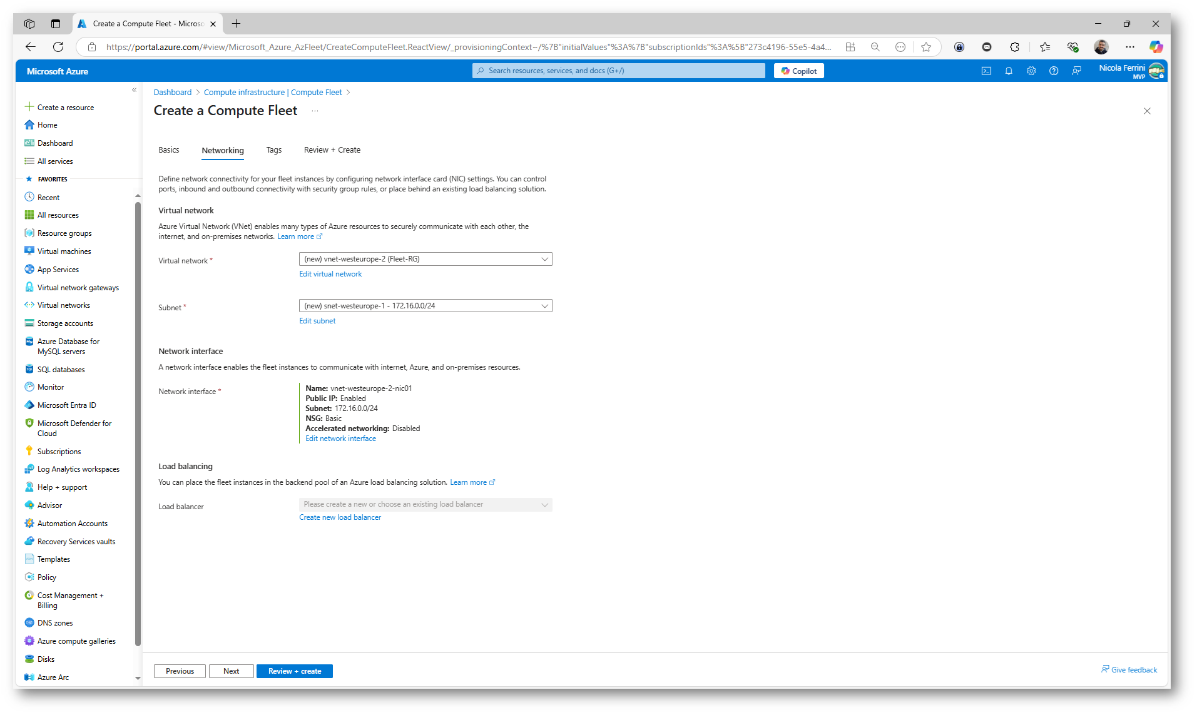The height and width of the screenshot is (715, 1197).
Task: Click the browser address bar
Action: coord(468,47)
